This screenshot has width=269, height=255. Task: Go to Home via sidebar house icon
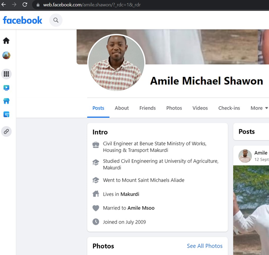(6, 41)
